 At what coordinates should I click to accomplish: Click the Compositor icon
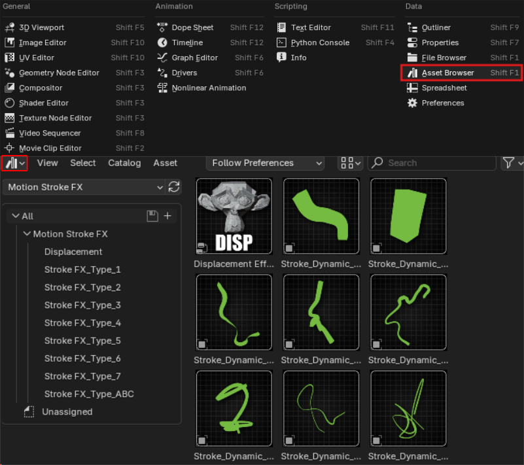coord(10,88)
